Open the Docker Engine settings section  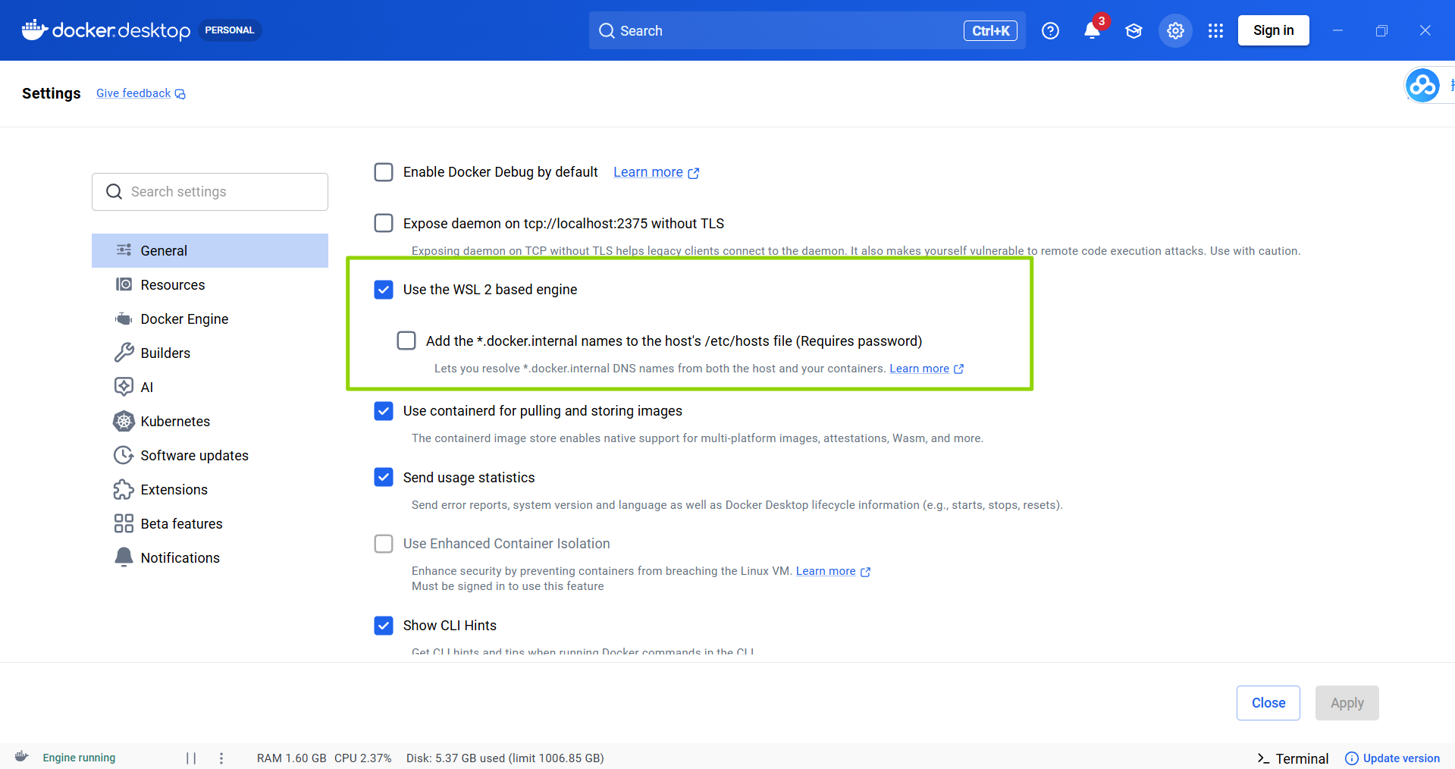pos(210,319)
